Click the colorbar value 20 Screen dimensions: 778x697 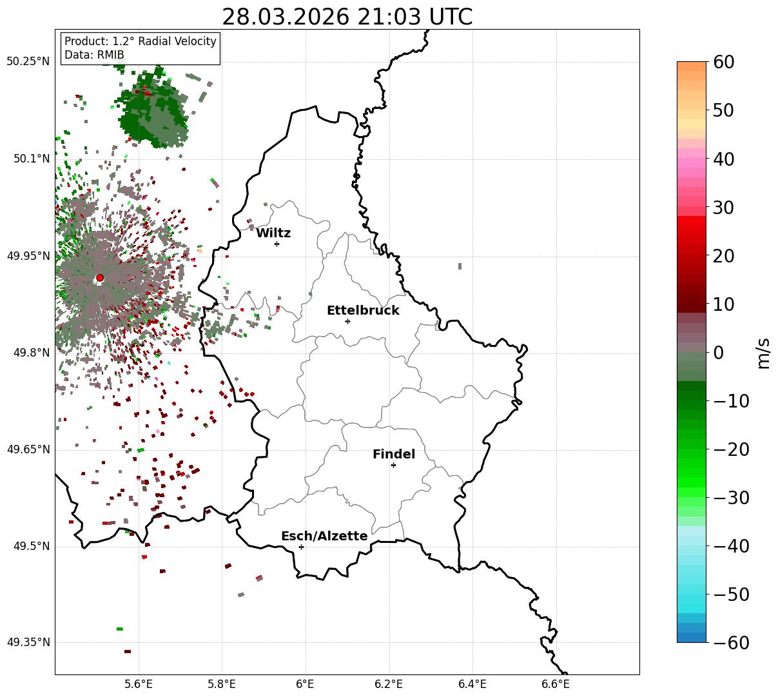pos(723,256)
